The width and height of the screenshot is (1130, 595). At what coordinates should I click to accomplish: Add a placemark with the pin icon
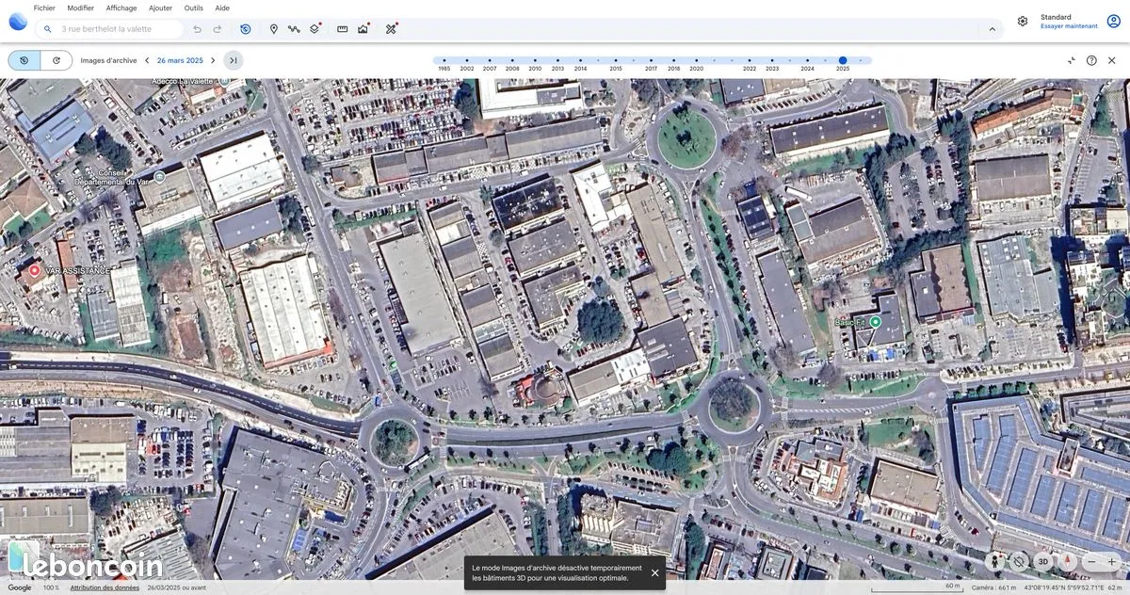[274, 29]
